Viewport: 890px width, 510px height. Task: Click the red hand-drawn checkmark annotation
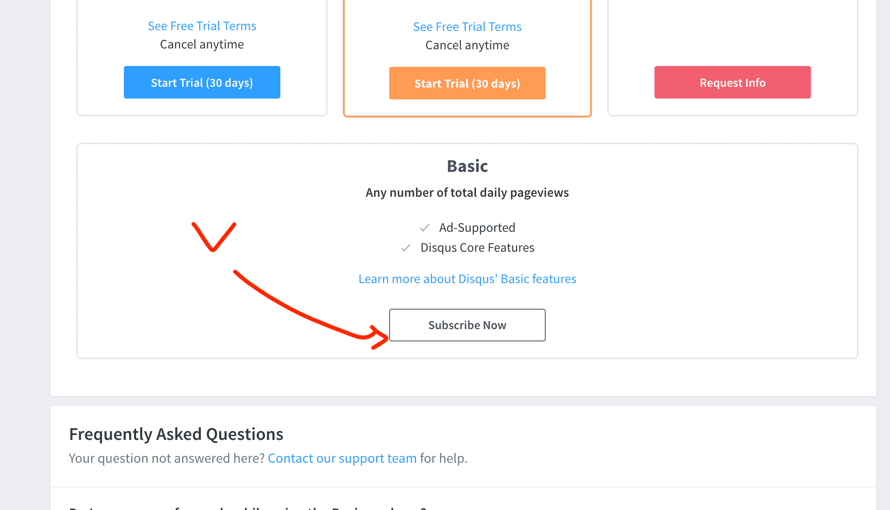[x=214, y=237]
